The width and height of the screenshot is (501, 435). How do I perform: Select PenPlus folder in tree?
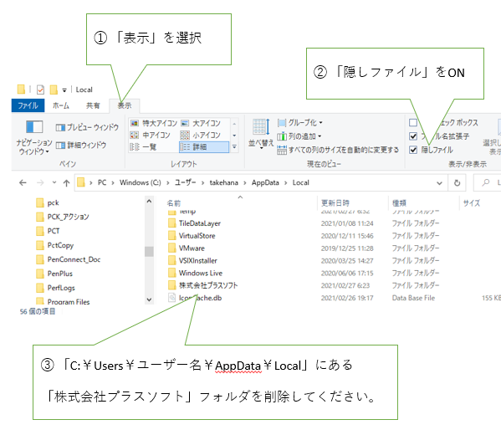[54, 274]
